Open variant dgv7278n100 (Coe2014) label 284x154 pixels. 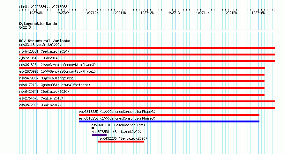tap(39, 58)
